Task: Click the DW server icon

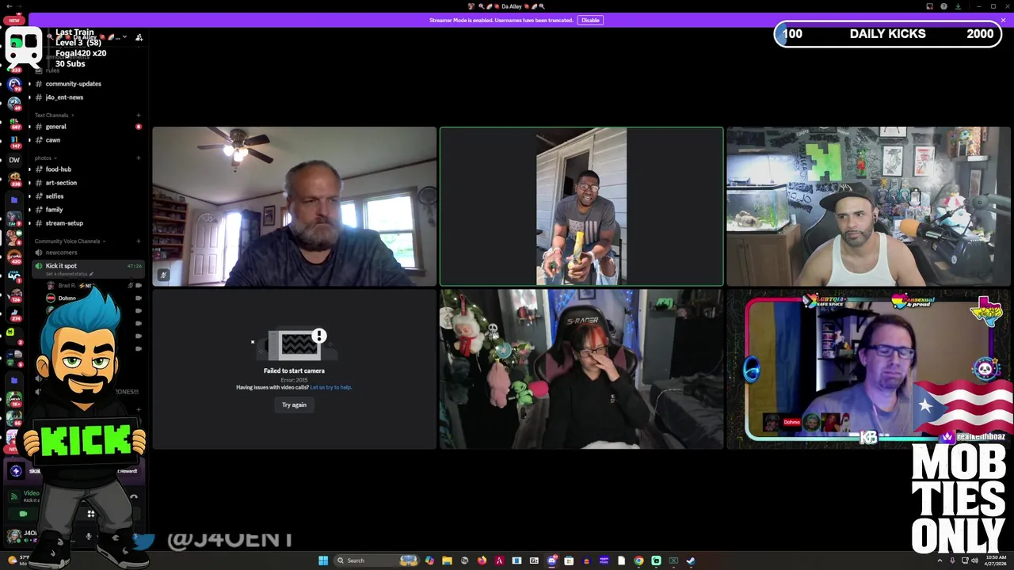Action: (14, 160)
